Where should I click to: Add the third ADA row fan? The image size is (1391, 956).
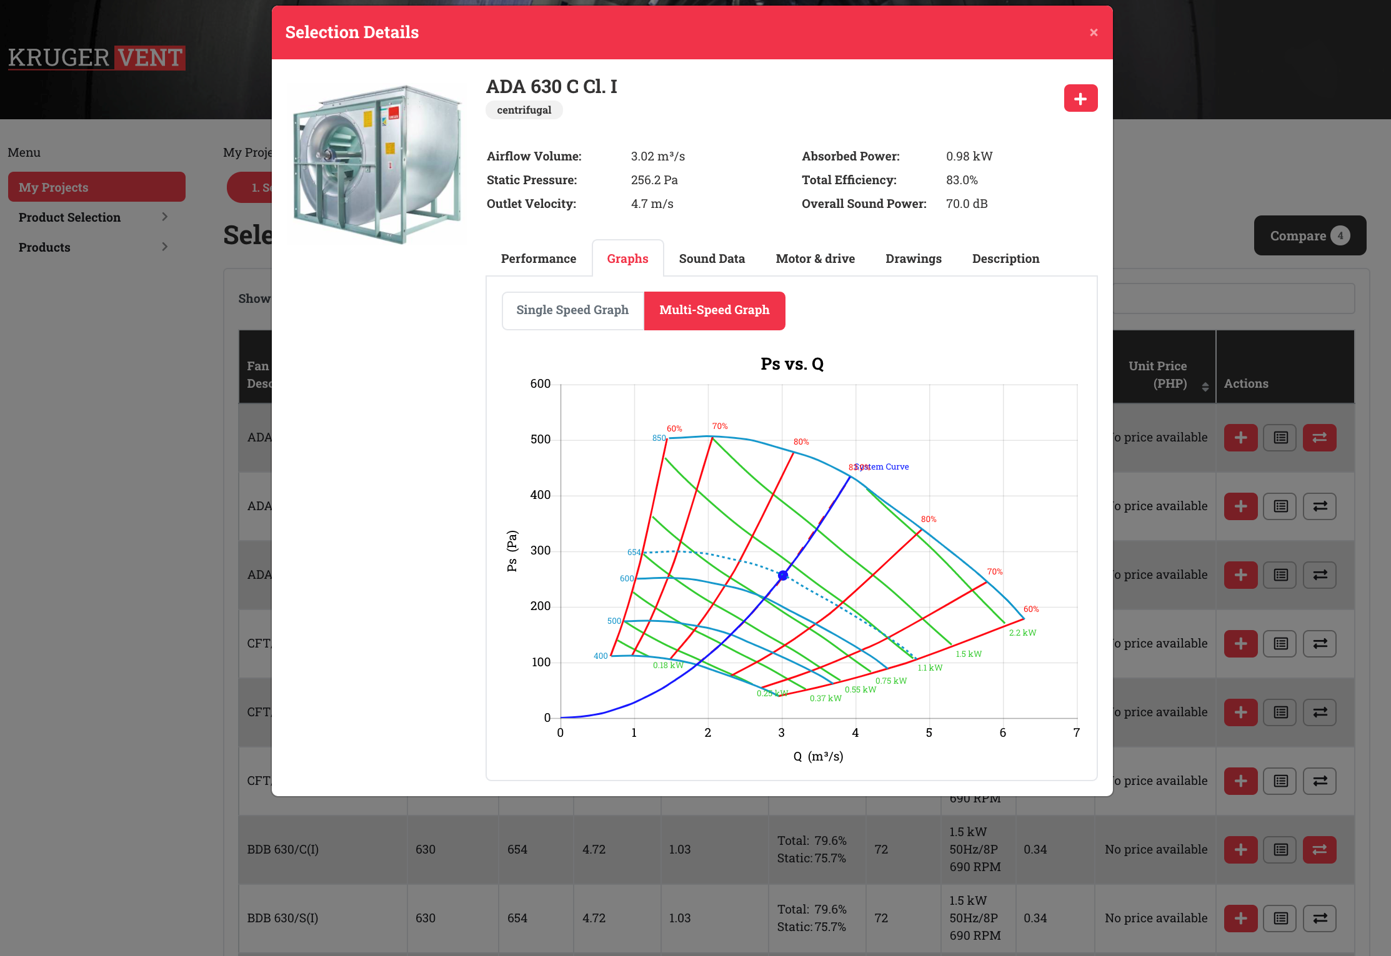pyautogui.click(x=1240, y=575)
